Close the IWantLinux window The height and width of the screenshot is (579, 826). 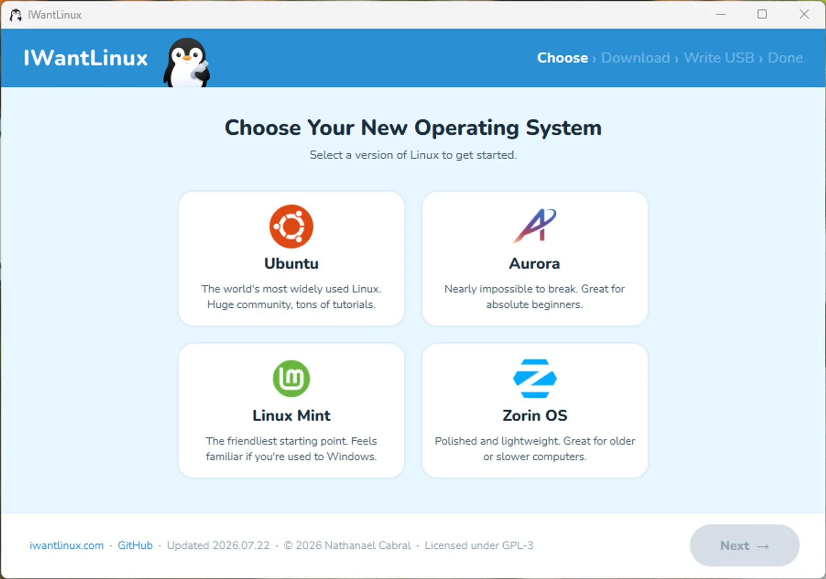click(x=804, y=14)
